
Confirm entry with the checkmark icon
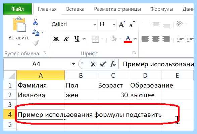[103, 64]
